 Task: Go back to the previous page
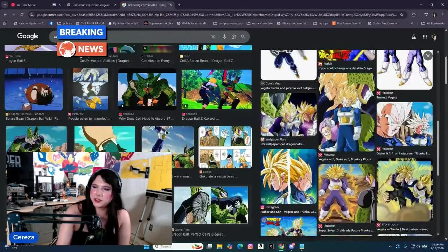click(5, 15)
